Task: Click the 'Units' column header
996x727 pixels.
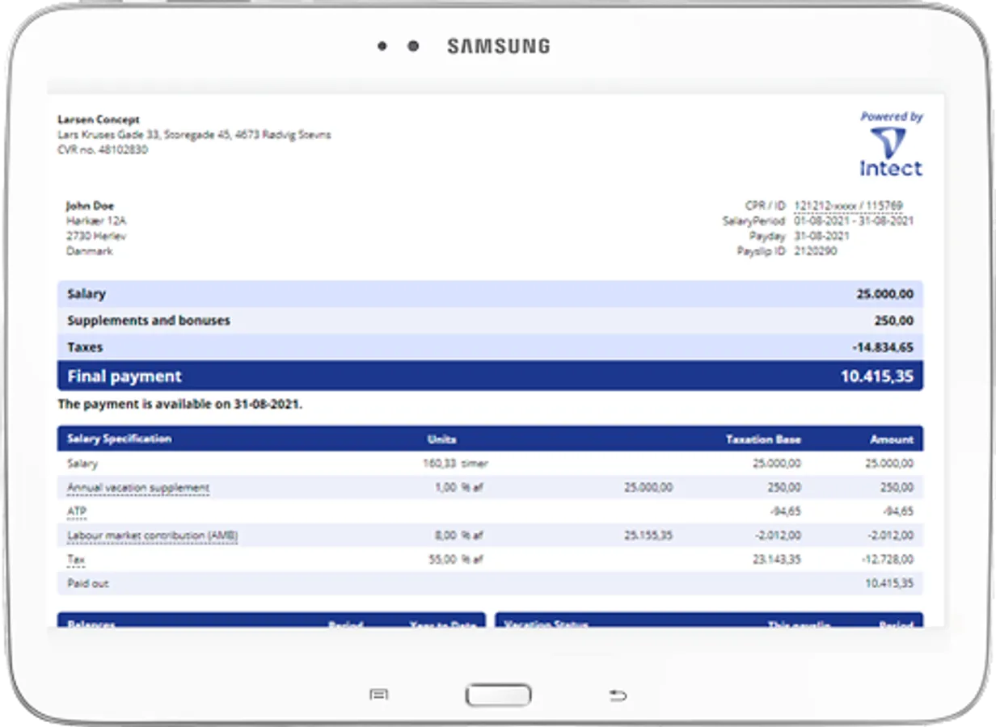Action: coord(441,439)
